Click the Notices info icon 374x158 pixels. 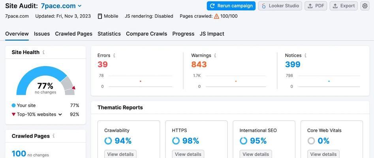tap(306, 55)
